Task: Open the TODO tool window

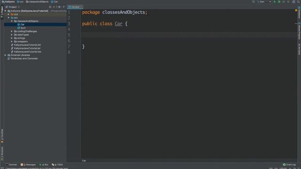Action: click(57, 165)
